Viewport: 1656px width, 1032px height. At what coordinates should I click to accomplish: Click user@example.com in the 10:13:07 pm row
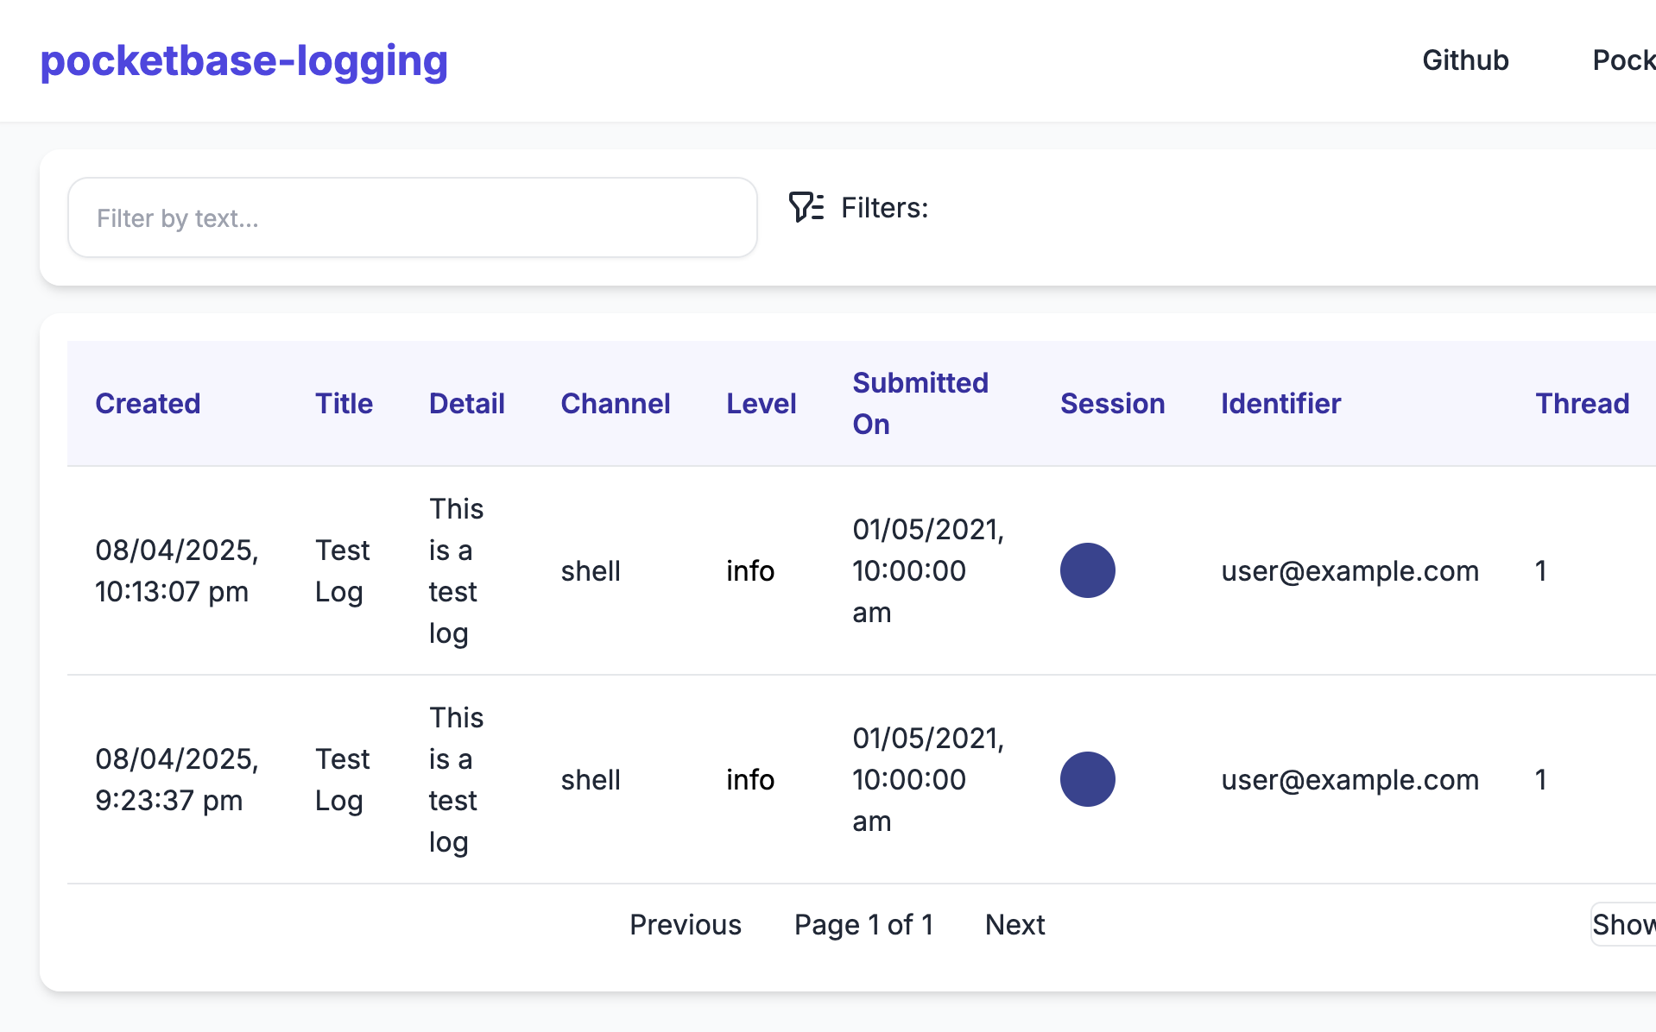point(1349,570)
